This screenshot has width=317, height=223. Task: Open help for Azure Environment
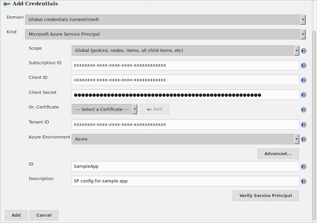pos(304,139)
